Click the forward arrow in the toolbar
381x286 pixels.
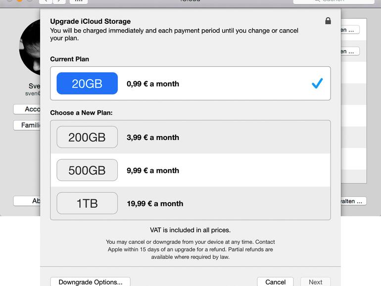tap(59, 1)
